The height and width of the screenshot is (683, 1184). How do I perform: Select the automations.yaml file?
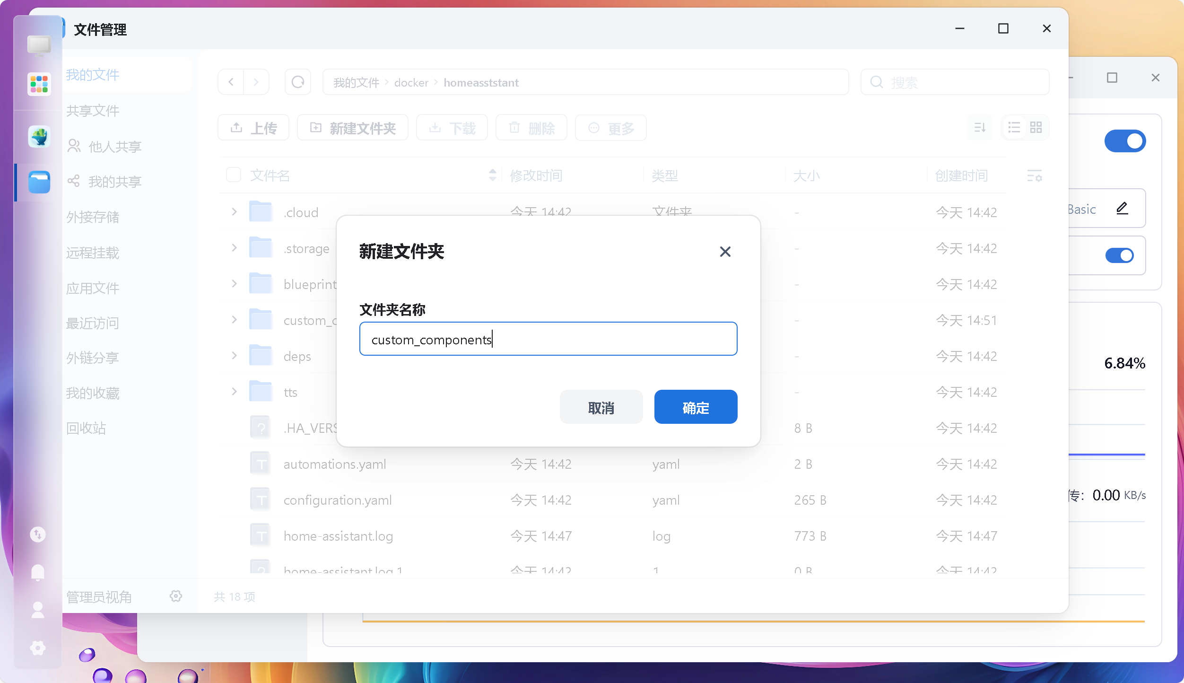335,464
